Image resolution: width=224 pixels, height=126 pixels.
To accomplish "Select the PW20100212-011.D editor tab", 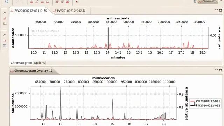I will click(x=28, y=11).
